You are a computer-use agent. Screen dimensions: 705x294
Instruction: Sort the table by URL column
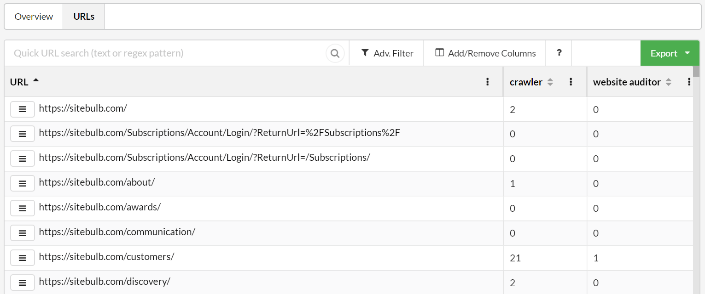pyautogui.click(x=24, y=82)
